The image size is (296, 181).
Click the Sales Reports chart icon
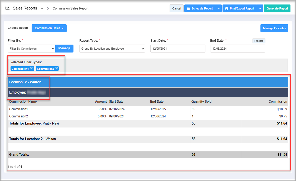point(7,8)
